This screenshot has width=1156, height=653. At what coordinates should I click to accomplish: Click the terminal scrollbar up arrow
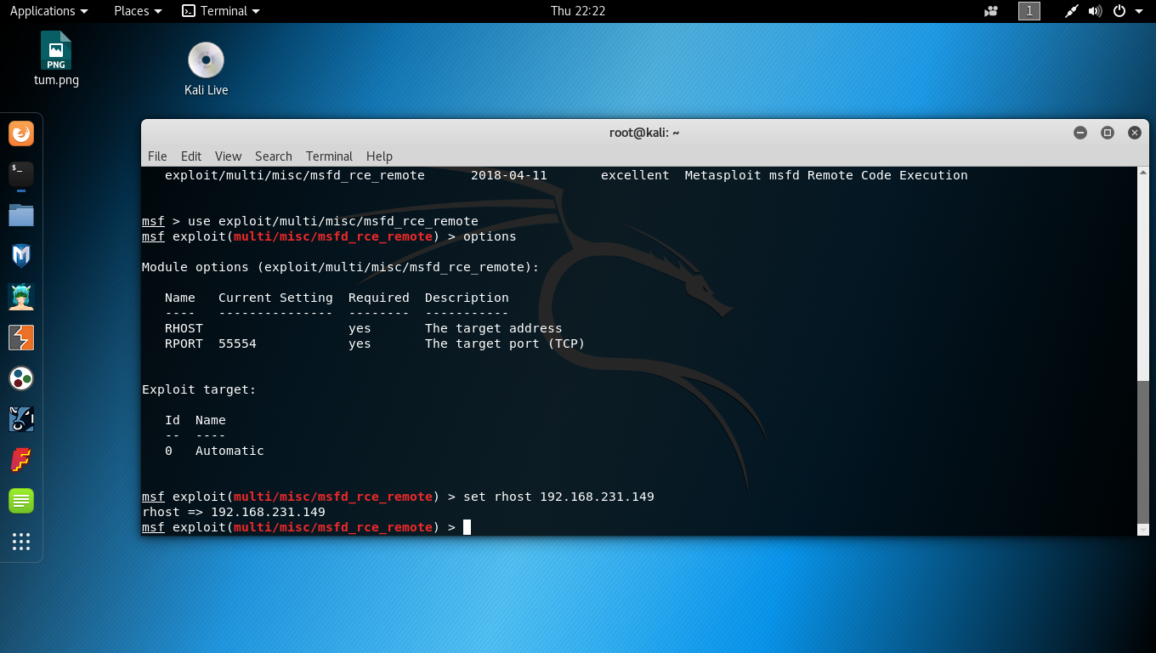click(1142, 173)
